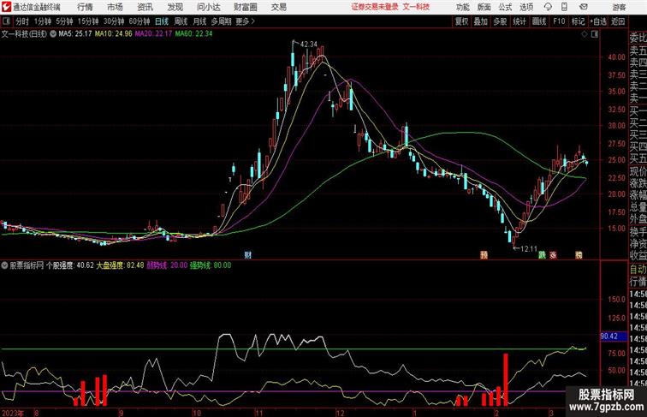Switch to 5分钟 period tab
647x417 pixels.
pyautogui.click(x=64, y=21)
